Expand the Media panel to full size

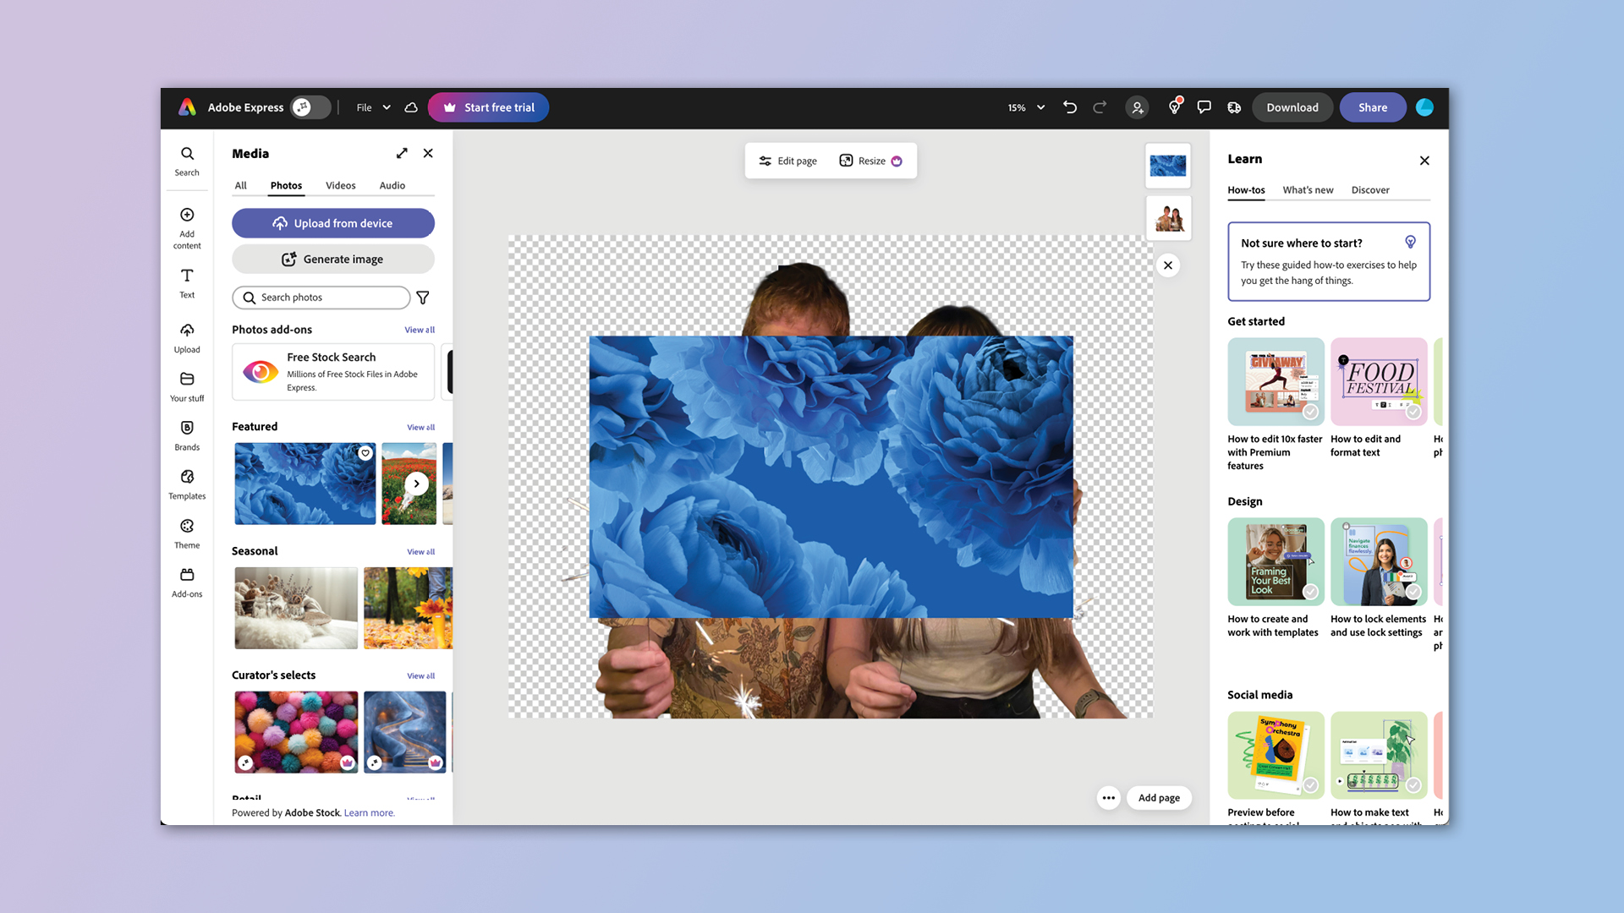[x=401, y=153]
